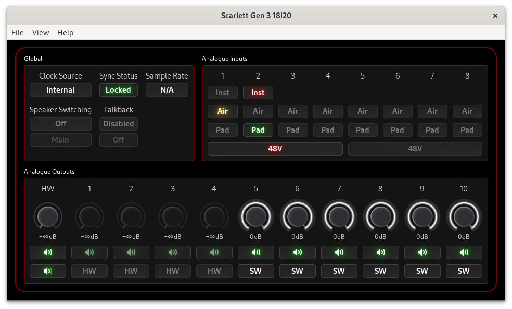Switch output 6 SW button to hardware control
The height and width of the screenshot is (309, 512).
pyautogui.click(x=297, y=271)
